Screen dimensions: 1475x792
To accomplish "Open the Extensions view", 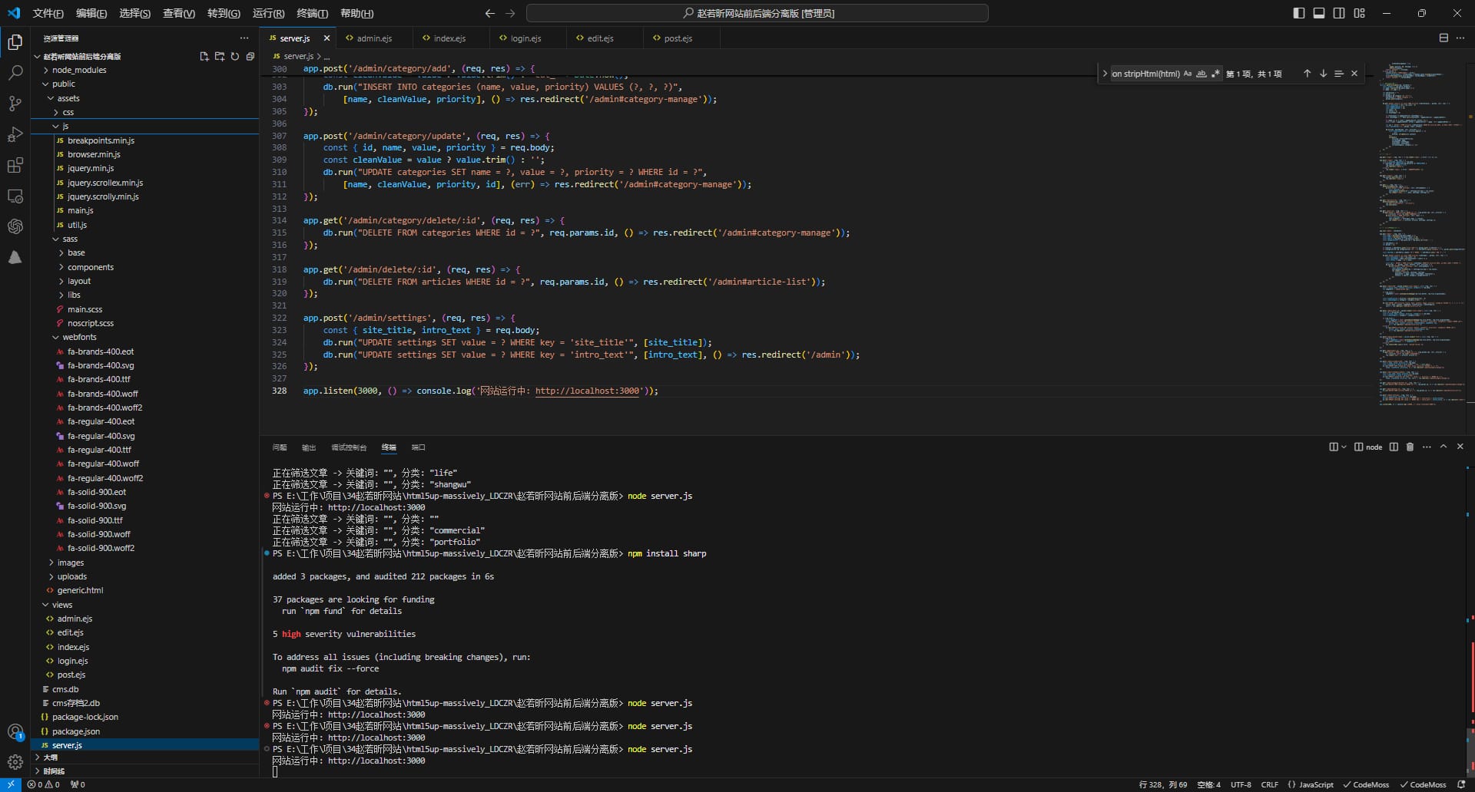I will (15, 165).
